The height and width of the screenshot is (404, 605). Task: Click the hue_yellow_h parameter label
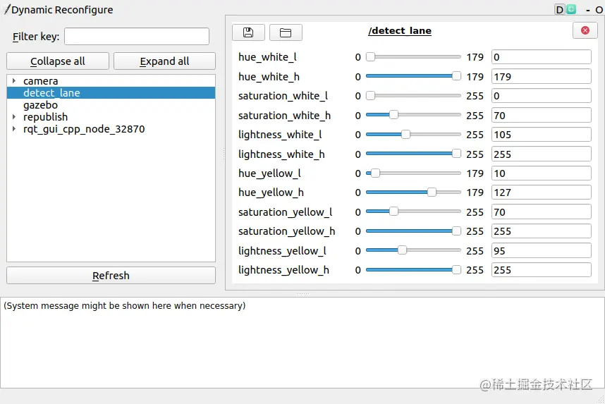[271, 192]
